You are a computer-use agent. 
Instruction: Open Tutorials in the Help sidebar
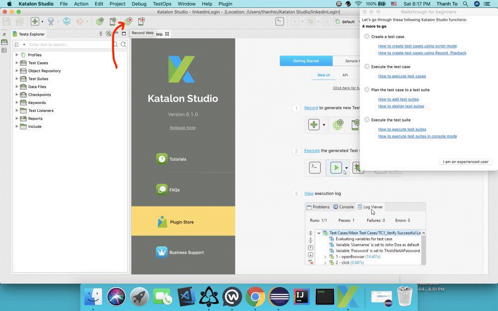click(x=171, y=159)
